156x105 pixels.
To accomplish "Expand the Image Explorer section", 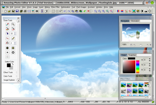I will click(x=17, y=80).
